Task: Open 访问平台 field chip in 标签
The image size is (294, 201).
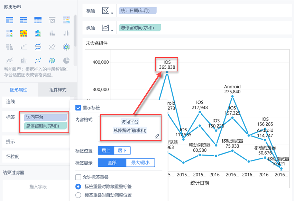Action: [45, 117]
